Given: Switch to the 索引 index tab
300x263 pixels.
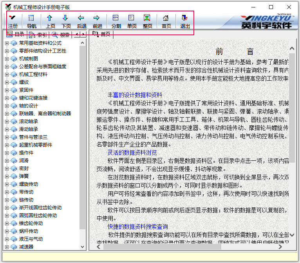Looking at the screenshot, I should point(38,35).
